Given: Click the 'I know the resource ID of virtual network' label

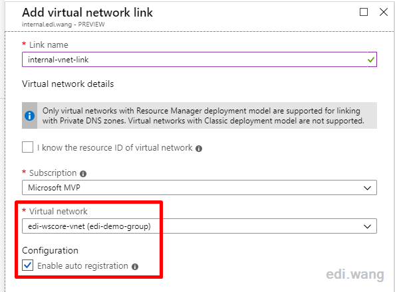Looking at the screenshot, I should click(114, 147).
